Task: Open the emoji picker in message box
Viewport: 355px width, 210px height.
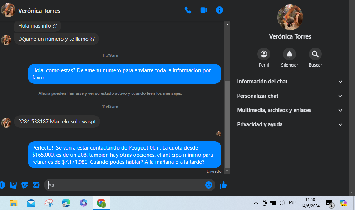Action: [209, 185]
